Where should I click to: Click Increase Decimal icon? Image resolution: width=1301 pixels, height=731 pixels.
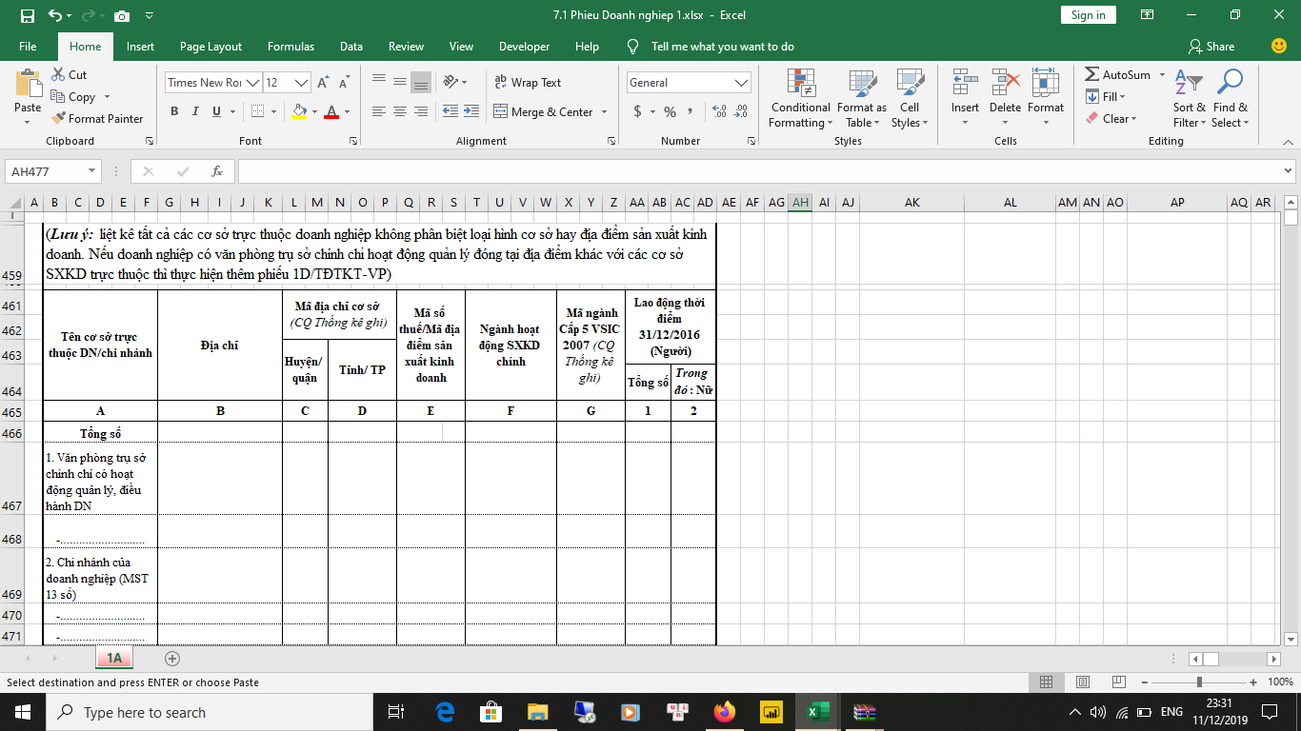pyautogui.click(x=718, y=111)
